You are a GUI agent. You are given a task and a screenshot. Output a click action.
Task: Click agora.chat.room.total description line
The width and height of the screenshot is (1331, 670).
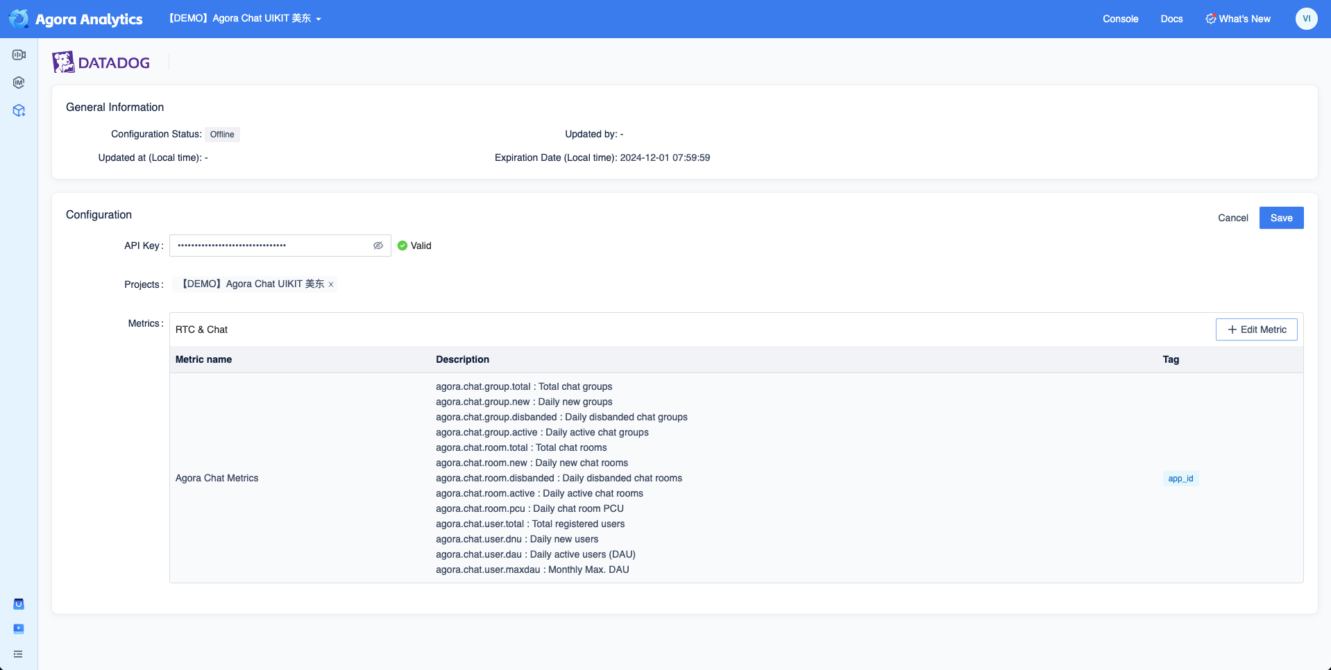[x=521, y=447]
